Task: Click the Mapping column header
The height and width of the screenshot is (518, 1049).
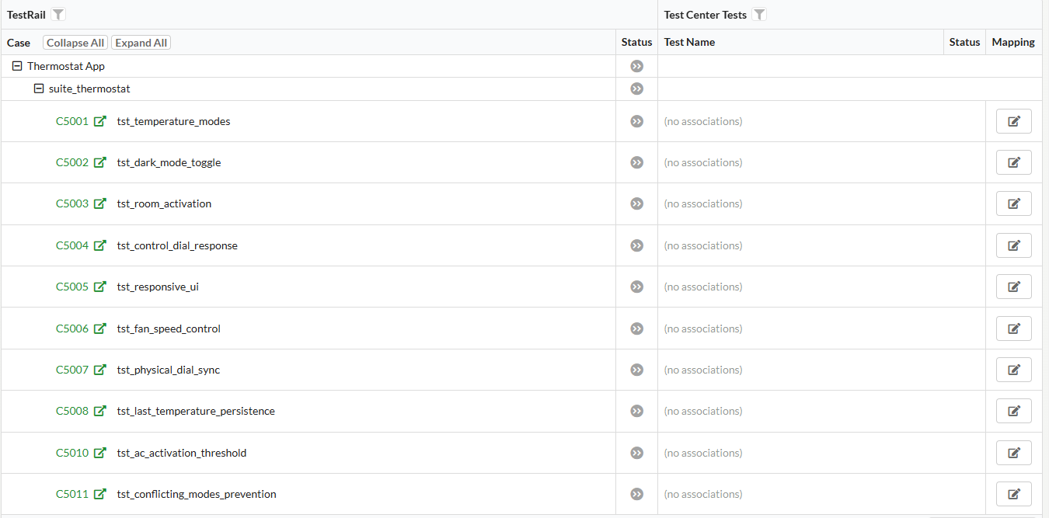Action: (x=1013, y=42)
